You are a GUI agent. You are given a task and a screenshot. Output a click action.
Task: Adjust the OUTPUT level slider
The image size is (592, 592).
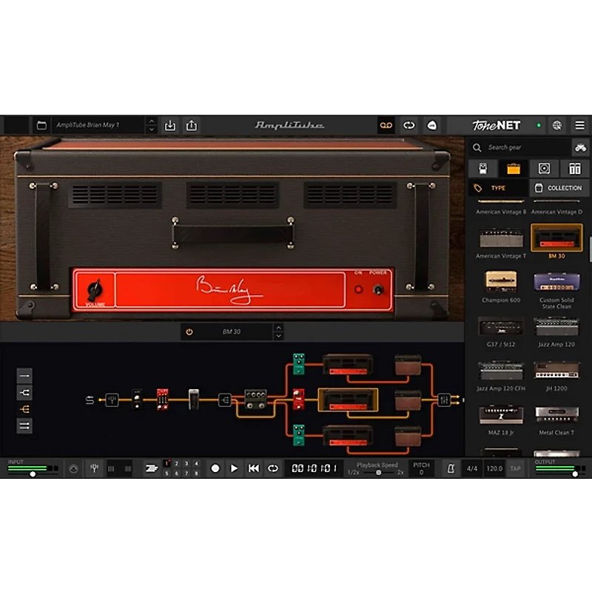(575, 474)
